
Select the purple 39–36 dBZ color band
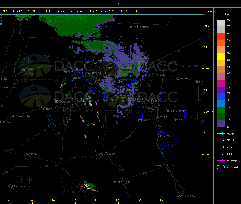(221, 90)
